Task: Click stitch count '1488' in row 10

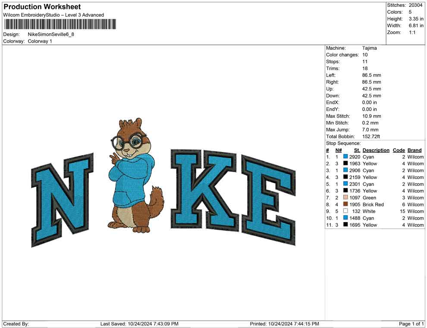Action: point(355,218)
